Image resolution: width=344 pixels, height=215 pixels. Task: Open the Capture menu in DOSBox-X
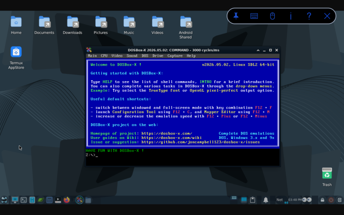click(x=175, y=55)
